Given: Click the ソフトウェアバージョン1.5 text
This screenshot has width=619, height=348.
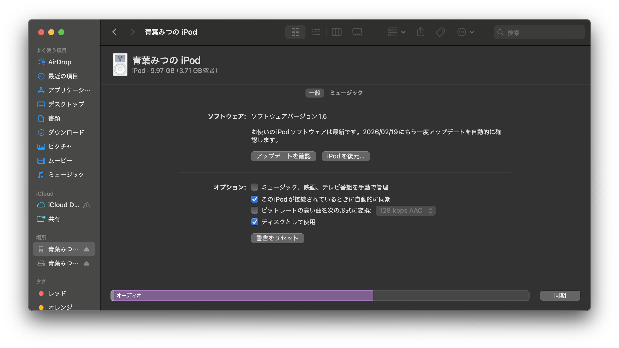Looking at the screenshot, I should pyautogui.click(x=289, y=116).
